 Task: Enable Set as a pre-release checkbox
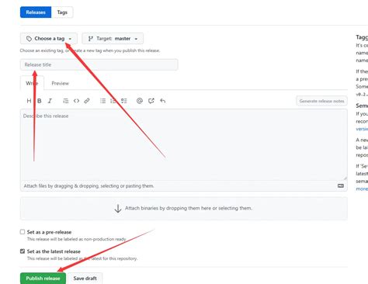pos(23,232)
